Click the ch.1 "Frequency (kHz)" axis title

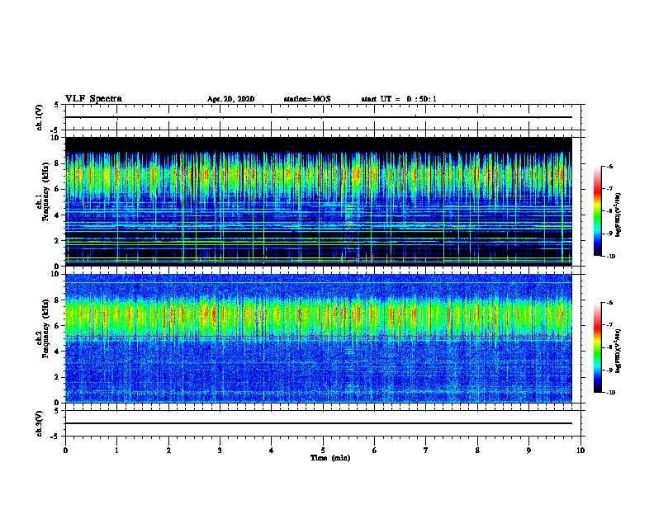[x=46, y=191]
